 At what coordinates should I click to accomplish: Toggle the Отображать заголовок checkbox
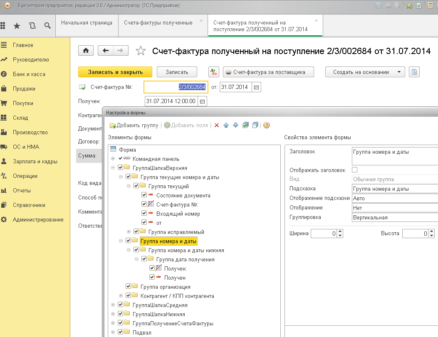(x=354, y=170)
